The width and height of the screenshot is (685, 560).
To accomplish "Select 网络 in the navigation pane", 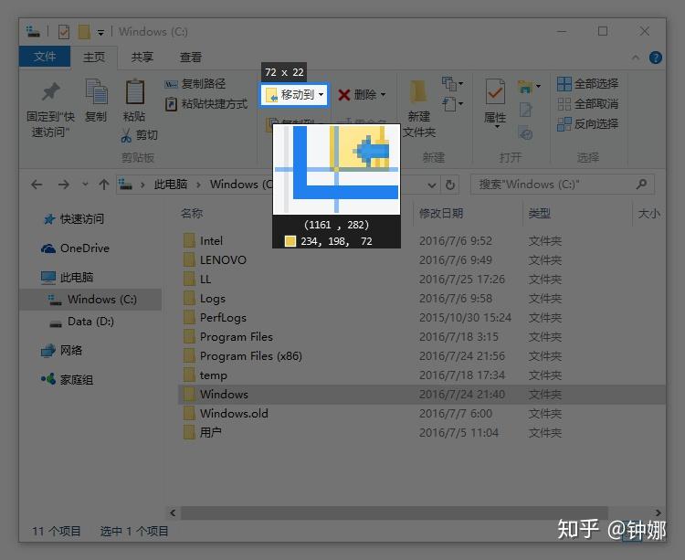I will [61, 350].
